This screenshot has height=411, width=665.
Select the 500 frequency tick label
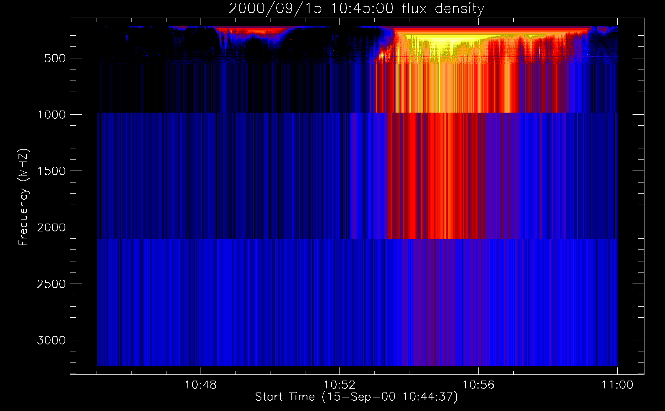coord(55,58)
